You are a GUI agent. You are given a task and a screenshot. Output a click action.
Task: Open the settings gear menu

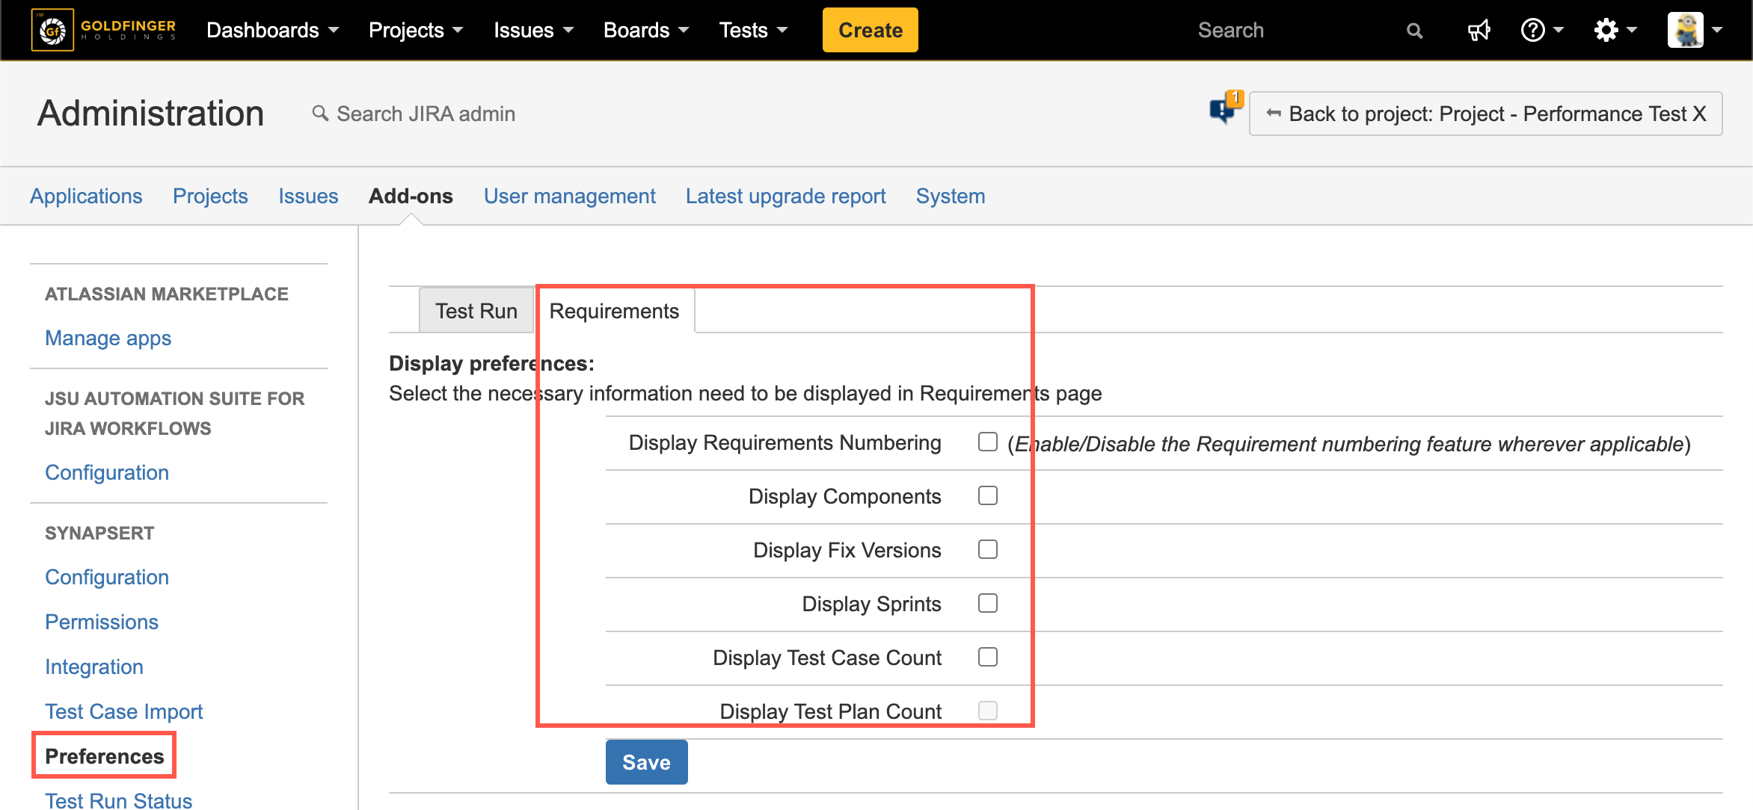tap(1606, 31)
